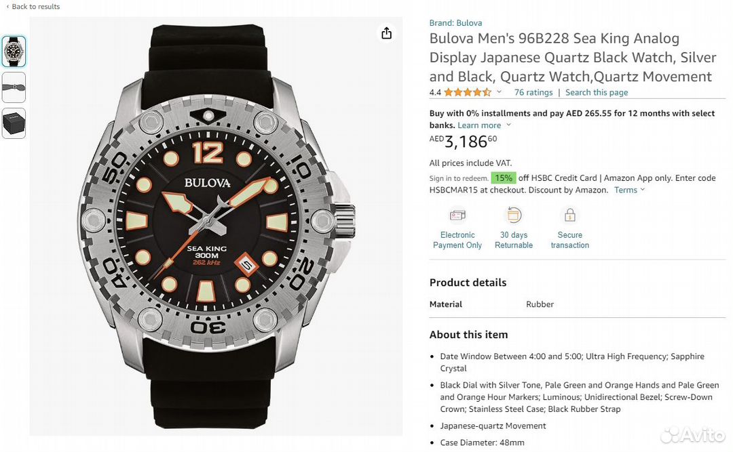Click the Secure transaction lock icon
This screenshot has height=452, width=733.
[x=569, y=215]
